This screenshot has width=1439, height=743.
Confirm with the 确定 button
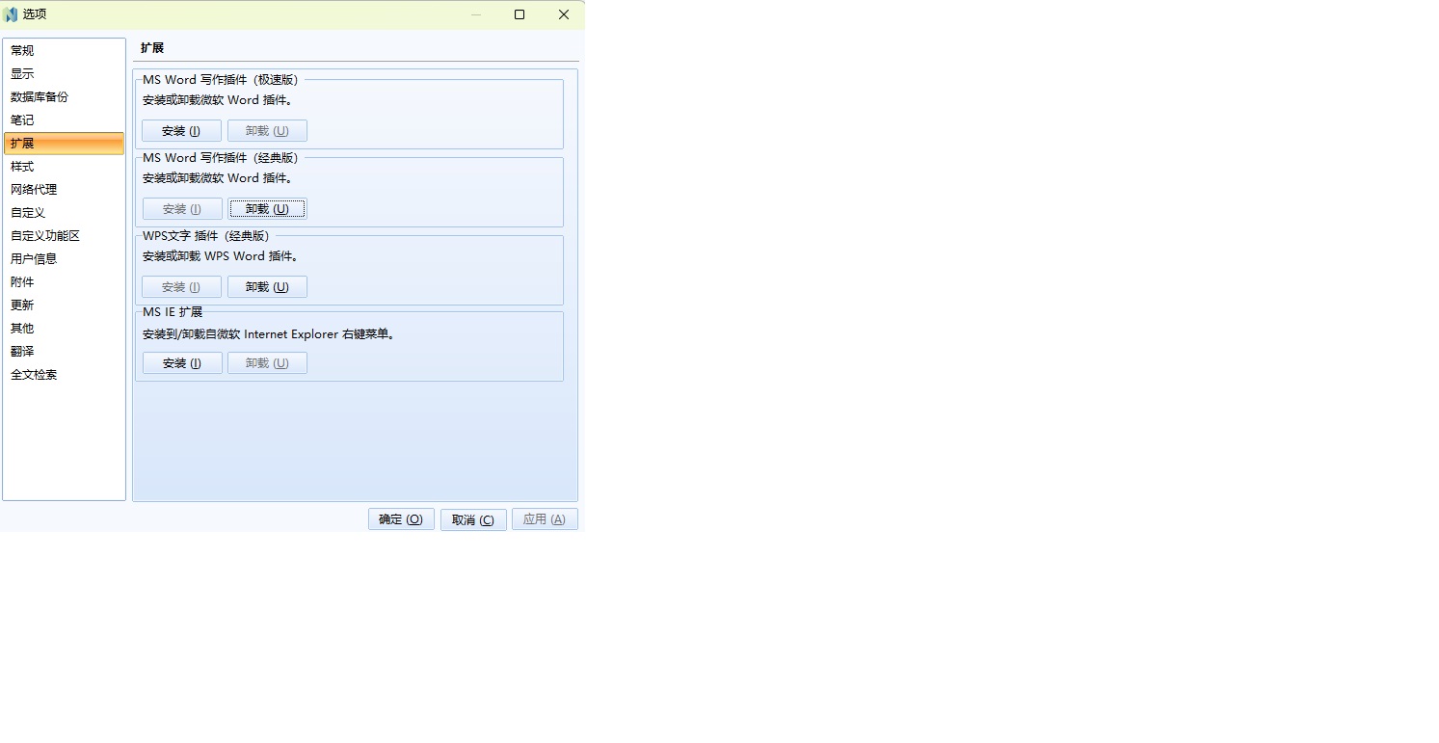point(401,519)
